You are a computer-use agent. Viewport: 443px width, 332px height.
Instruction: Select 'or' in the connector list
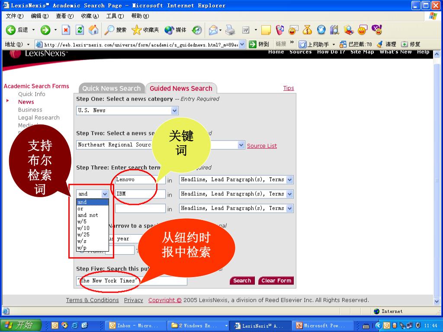(x=93, y=209)
